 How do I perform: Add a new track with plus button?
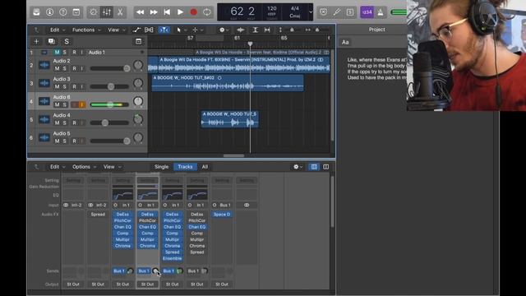coord(36,41)
